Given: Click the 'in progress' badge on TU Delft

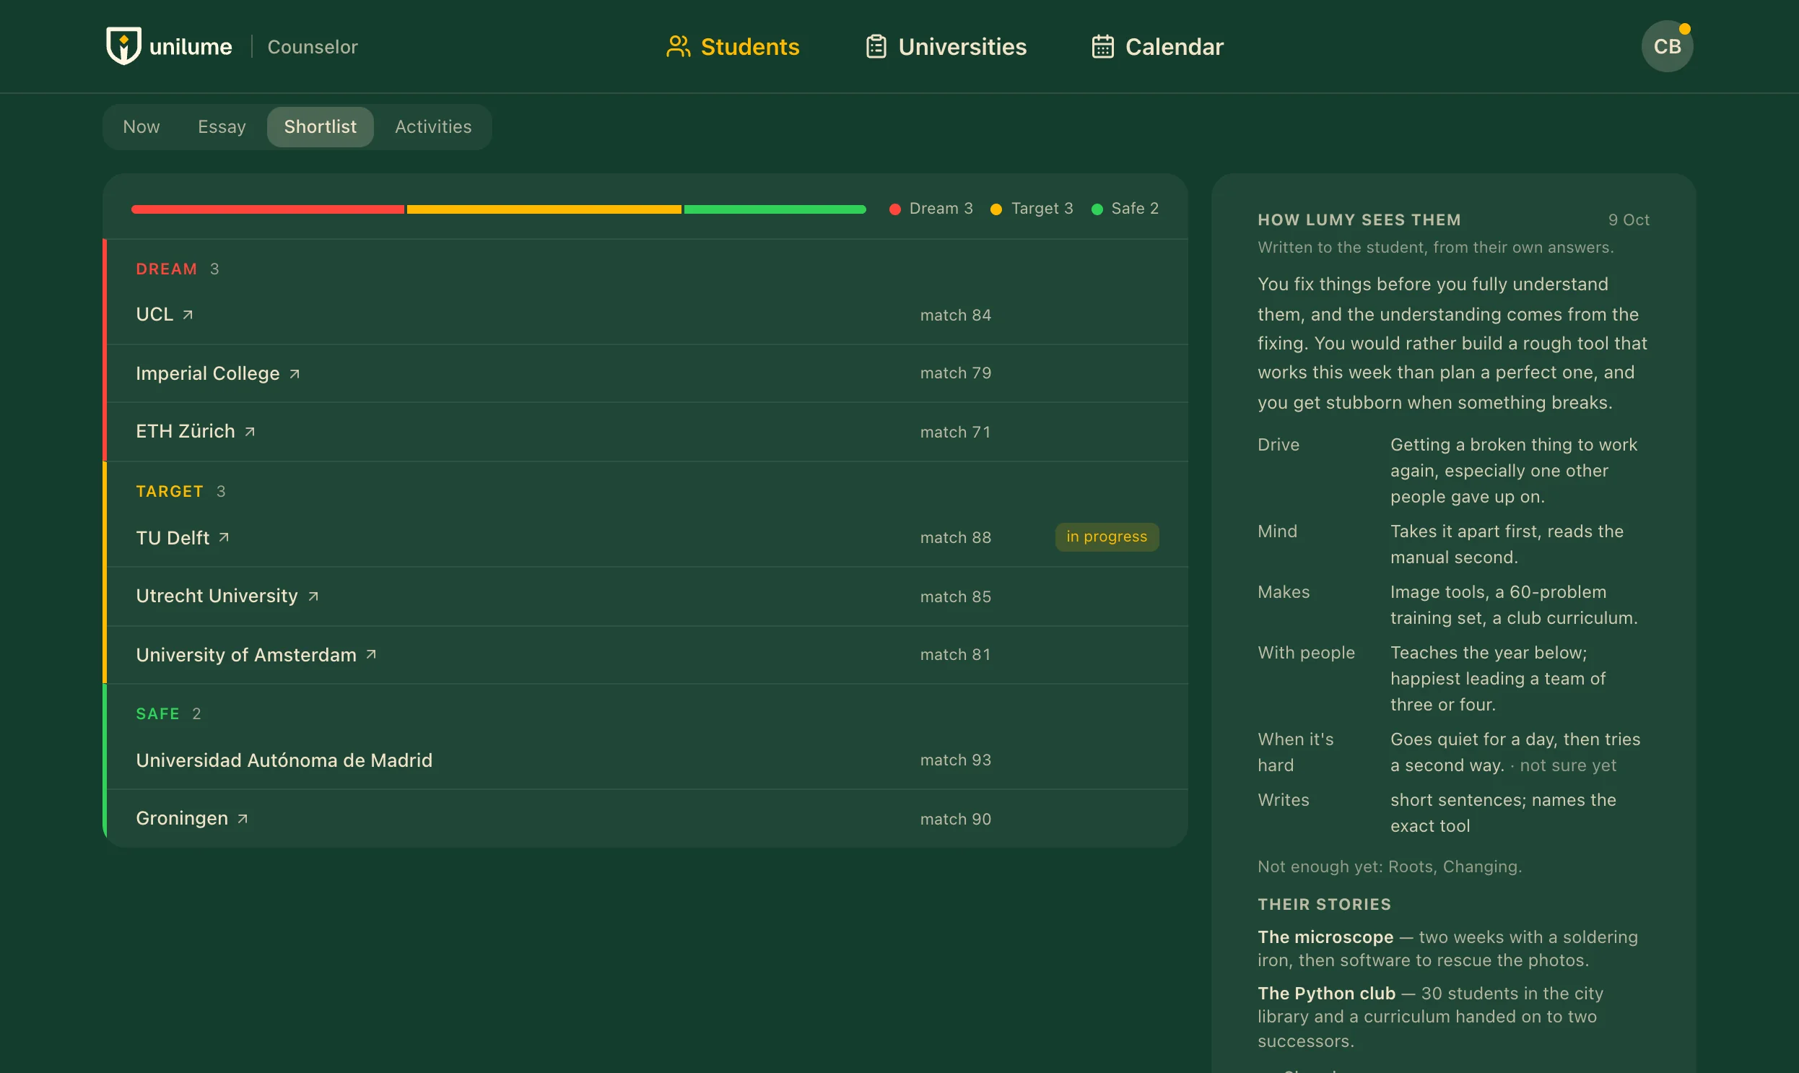Looking at the screenshot, I should pyautogui.click(x=1107, y=536).
